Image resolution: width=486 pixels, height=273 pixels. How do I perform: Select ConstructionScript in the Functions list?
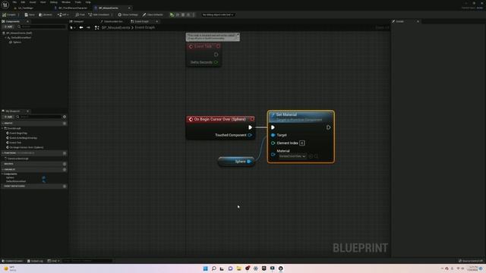pyautogui.click(x=17, y=158)
